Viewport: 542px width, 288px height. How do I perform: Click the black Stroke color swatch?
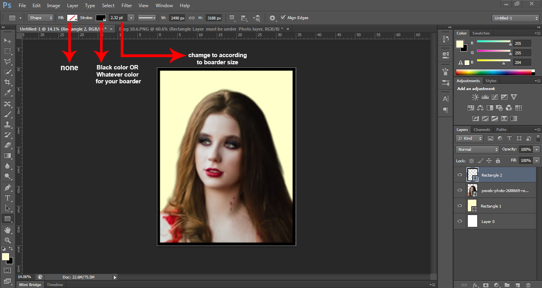[100, 18]
